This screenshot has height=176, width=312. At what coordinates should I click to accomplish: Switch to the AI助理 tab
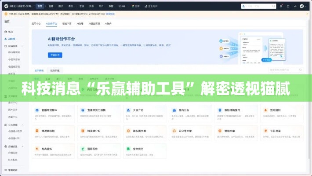pos(80,23)
